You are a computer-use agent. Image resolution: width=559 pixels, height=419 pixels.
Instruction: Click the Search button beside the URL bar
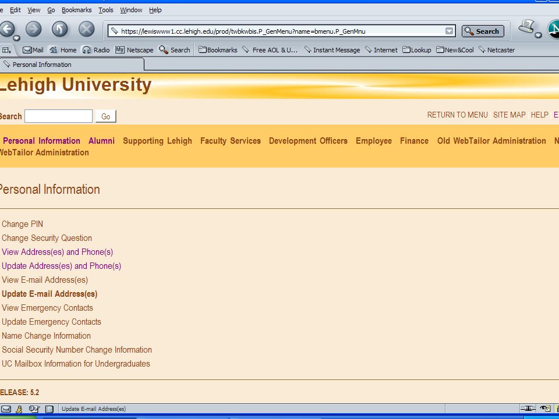coord(483,31)
